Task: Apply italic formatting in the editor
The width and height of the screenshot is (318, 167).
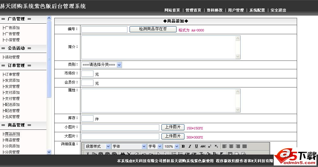Action: point(190,146)
